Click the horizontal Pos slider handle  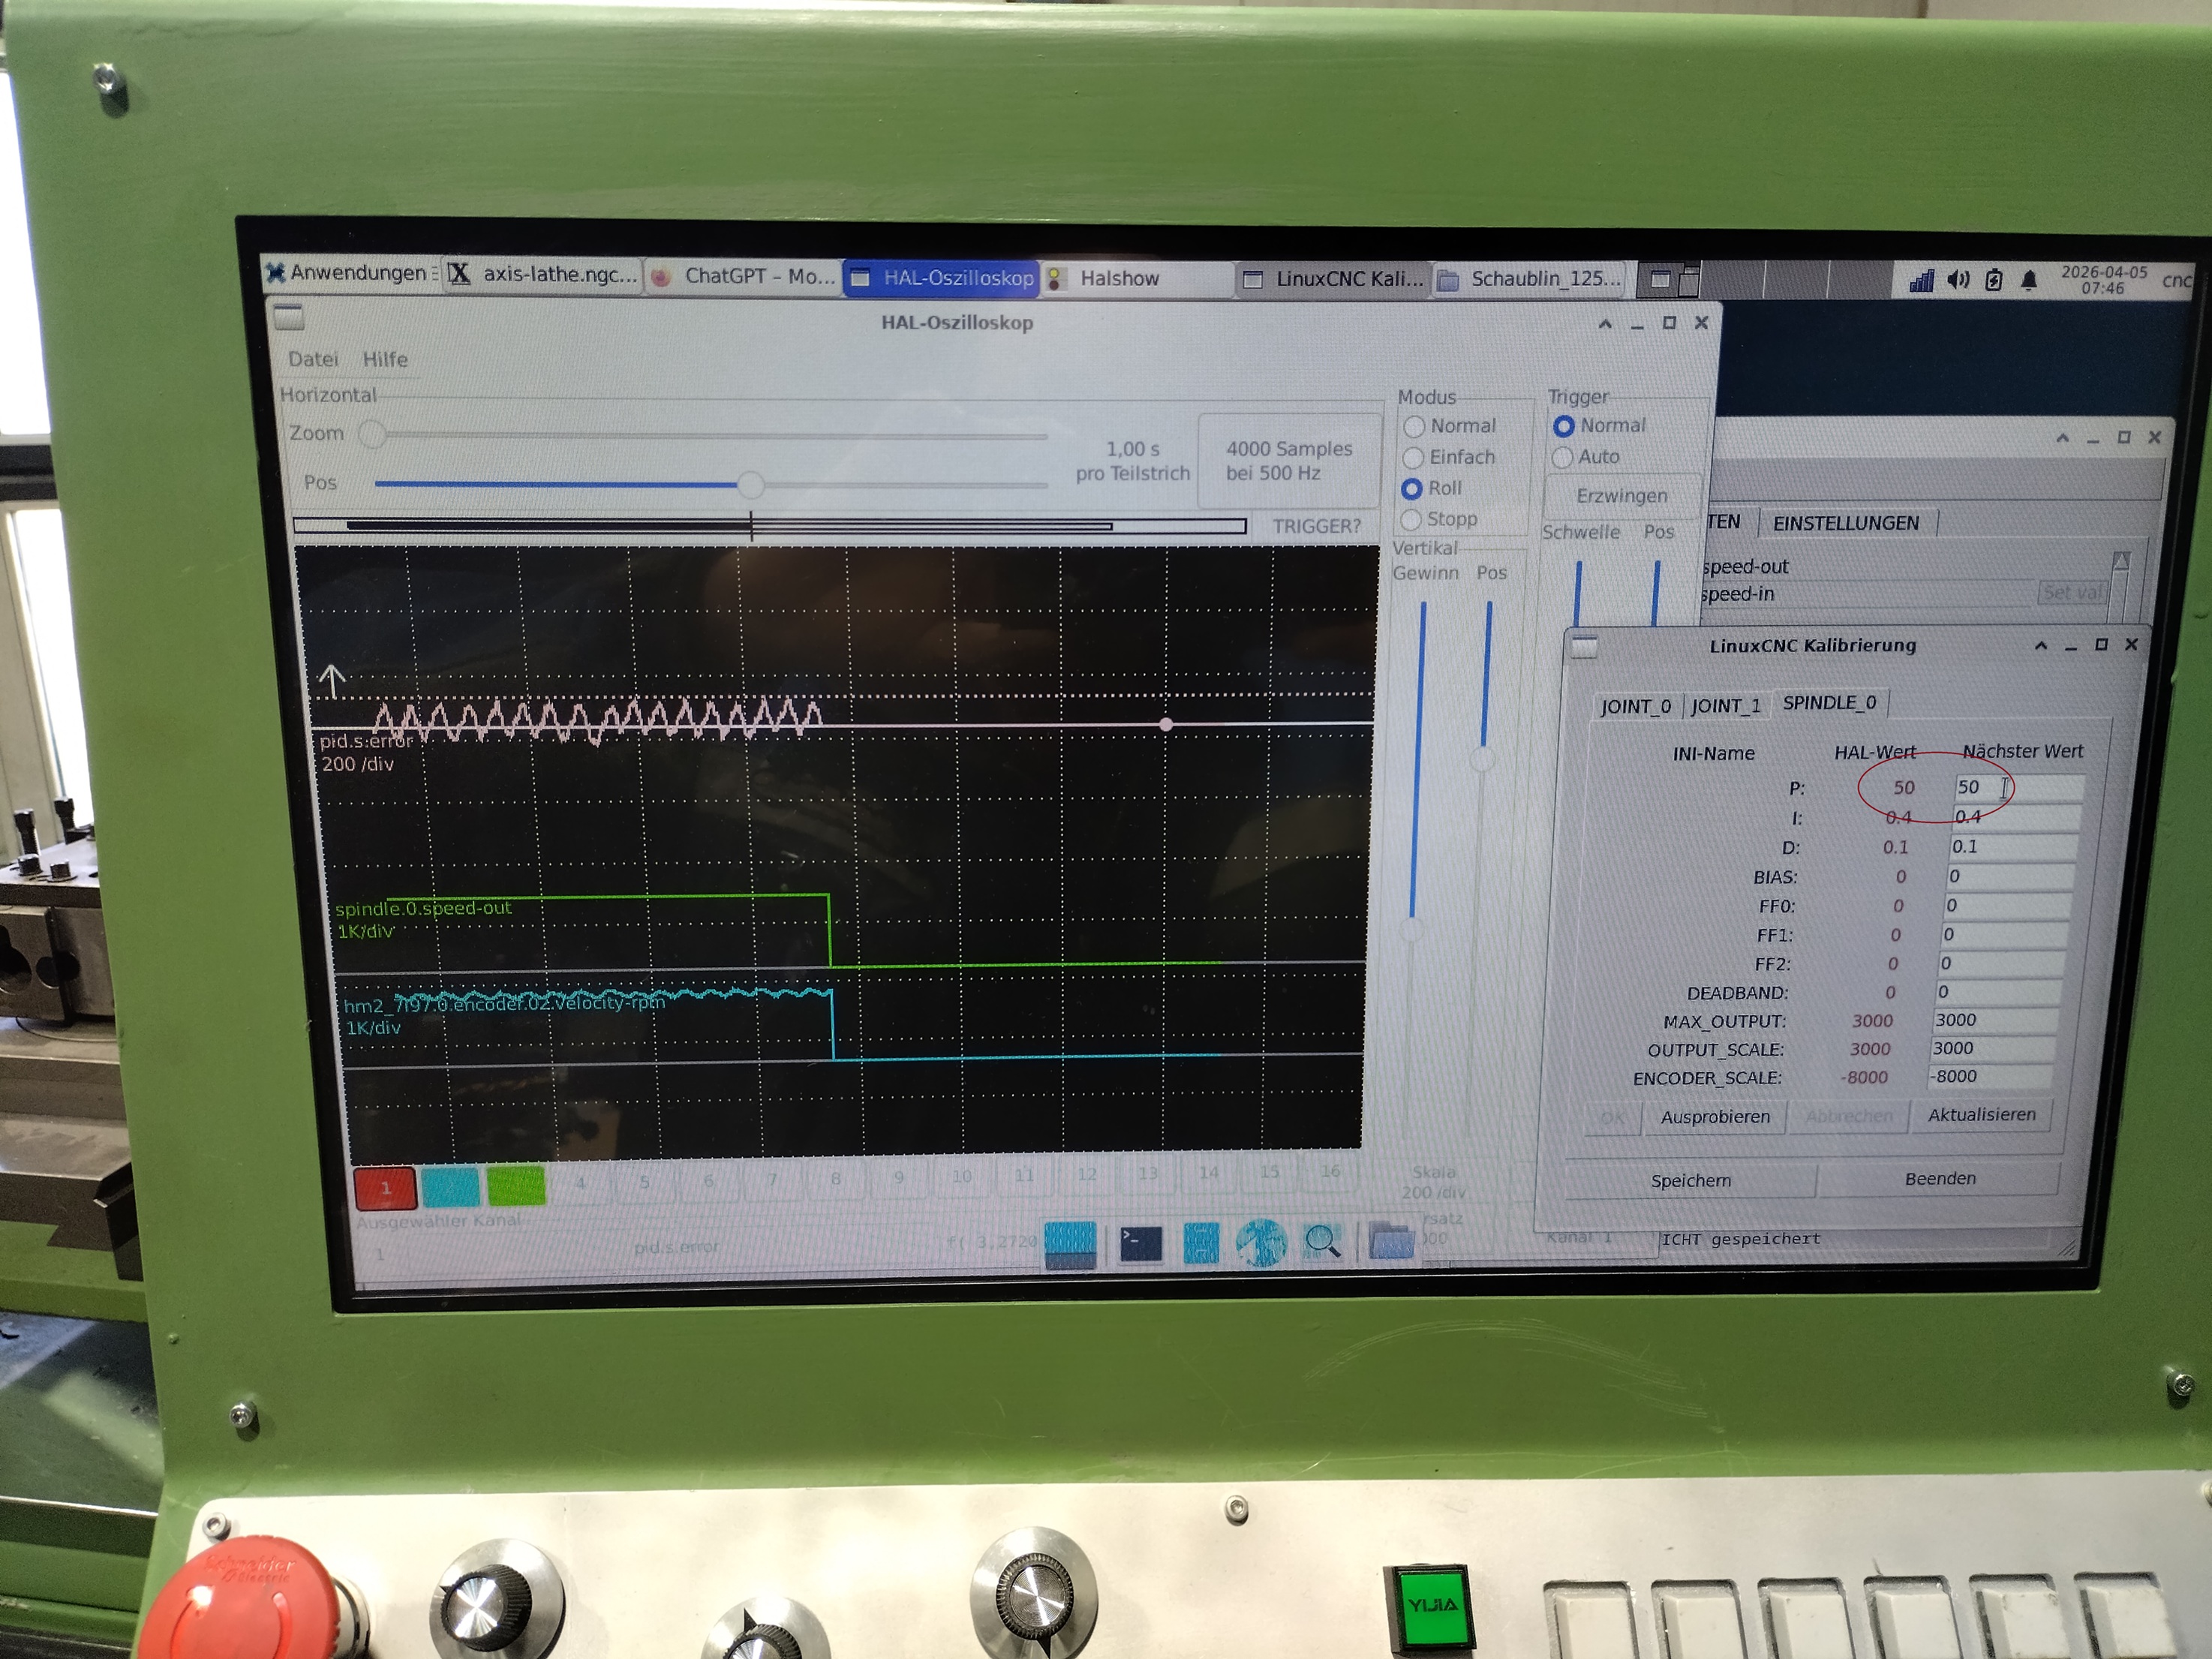pos(751,485)
